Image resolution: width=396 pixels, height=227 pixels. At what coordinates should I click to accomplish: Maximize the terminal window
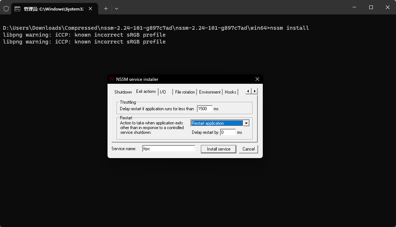(x=371, y=7)
